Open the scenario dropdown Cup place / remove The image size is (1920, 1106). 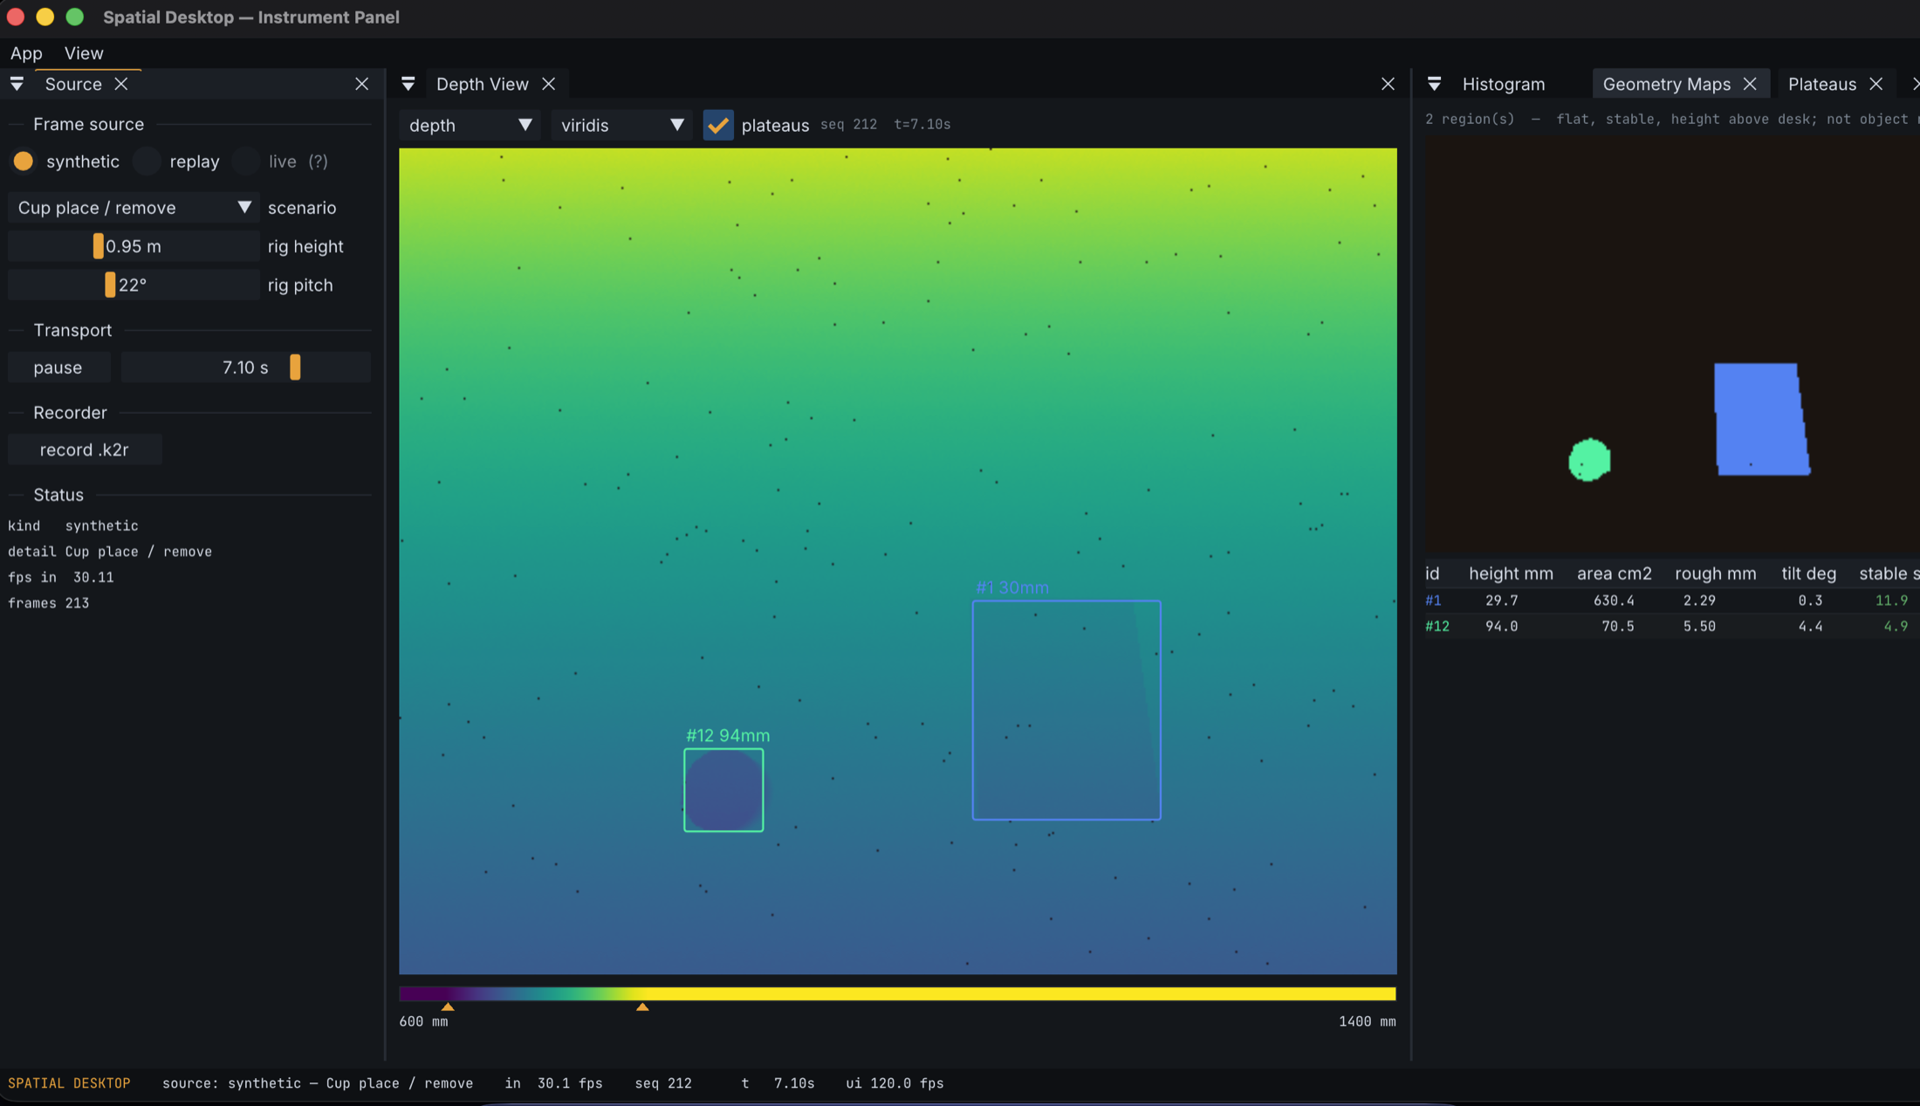[134, 208]
